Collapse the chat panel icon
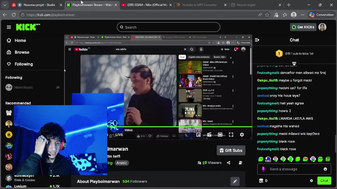 point(257,40)
